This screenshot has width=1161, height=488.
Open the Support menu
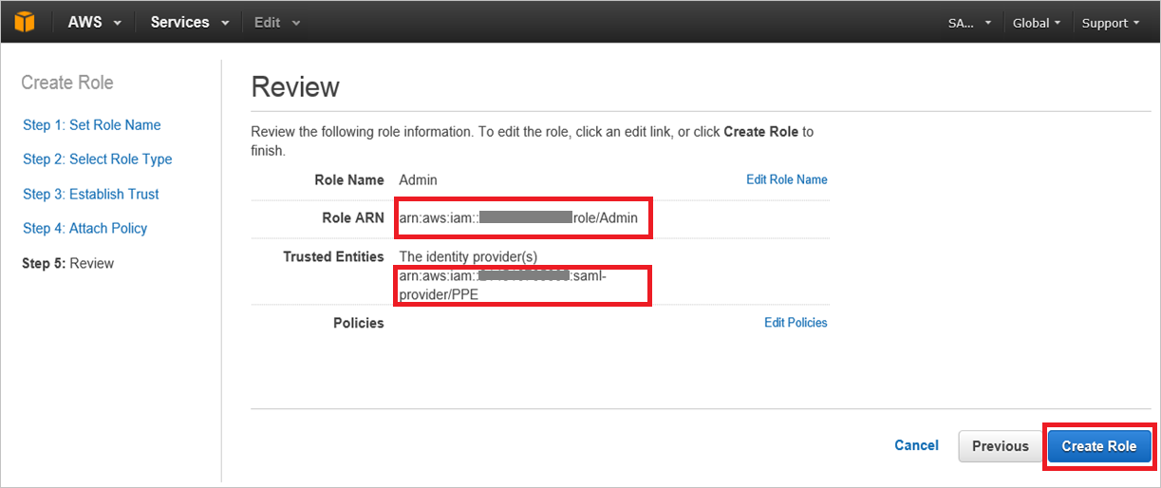pyautogui.click(x=1110, y=23)
